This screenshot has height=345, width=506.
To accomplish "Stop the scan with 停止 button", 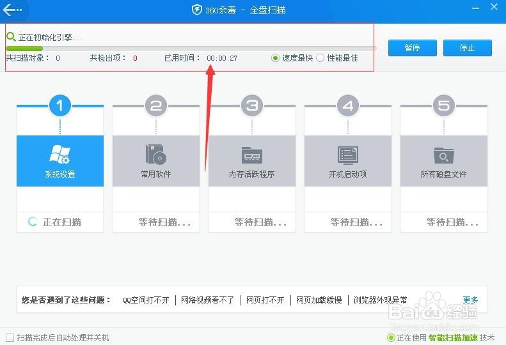I will pyautogui.click(x=467, y=48).
